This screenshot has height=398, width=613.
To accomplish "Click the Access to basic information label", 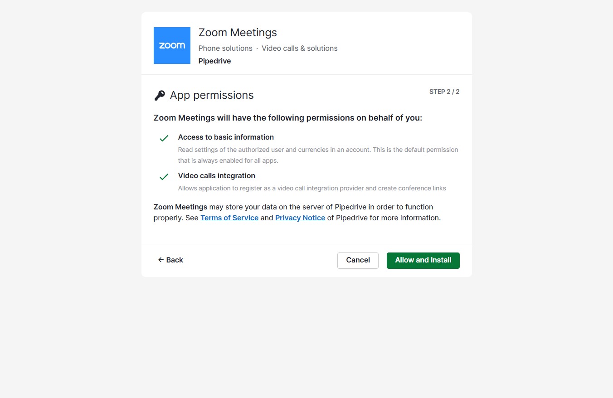I will [226, 137].
